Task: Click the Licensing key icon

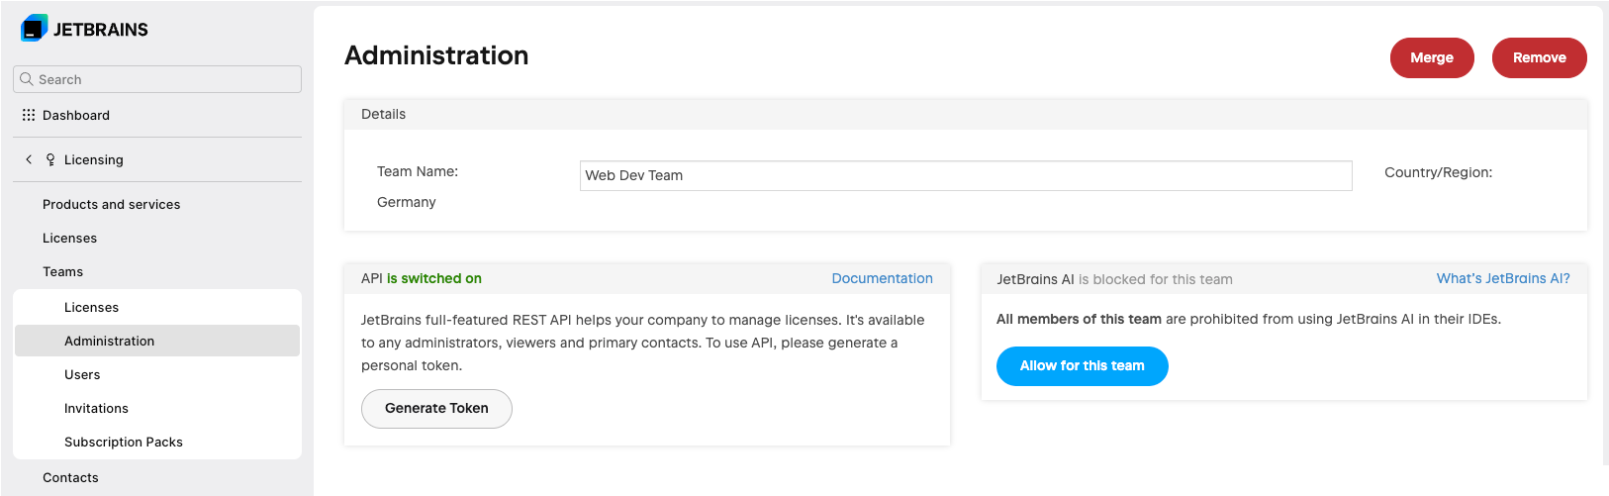Action: (50, 159)
